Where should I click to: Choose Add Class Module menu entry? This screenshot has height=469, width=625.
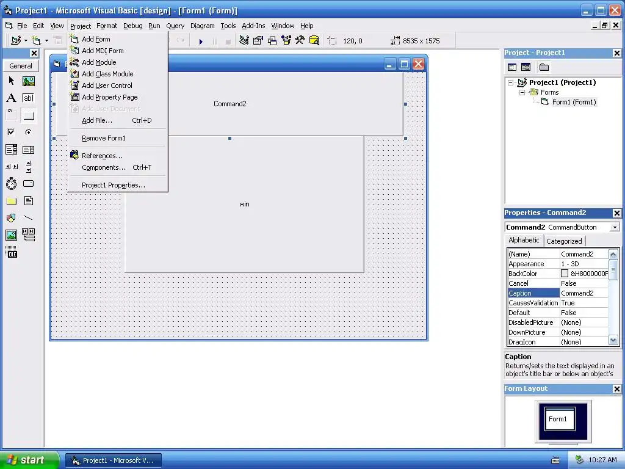click(x=118, y=74)
